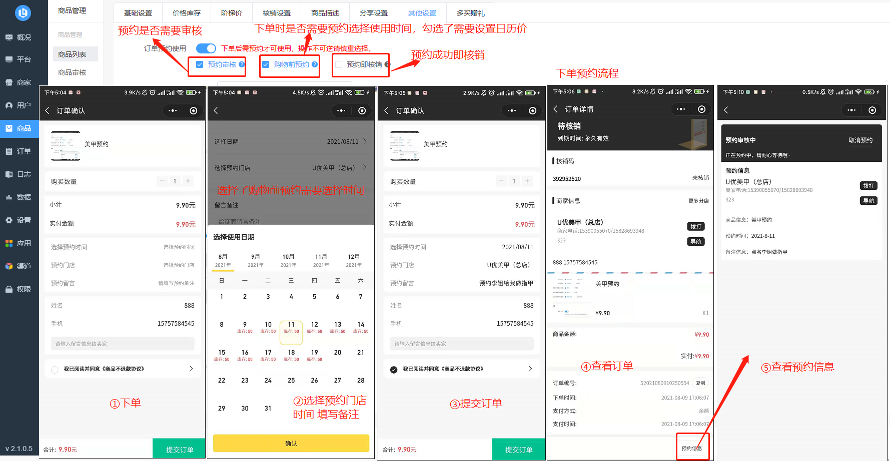Tap target circle icon on first phone screen
890x461 pixels.
[x=194, y=110]
